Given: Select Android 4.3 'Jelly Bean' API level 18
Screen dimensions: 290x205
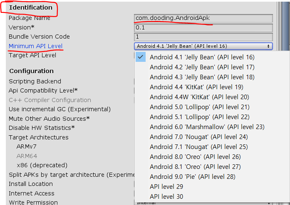Looking at the screenshot, I should [x=202, y=77].
